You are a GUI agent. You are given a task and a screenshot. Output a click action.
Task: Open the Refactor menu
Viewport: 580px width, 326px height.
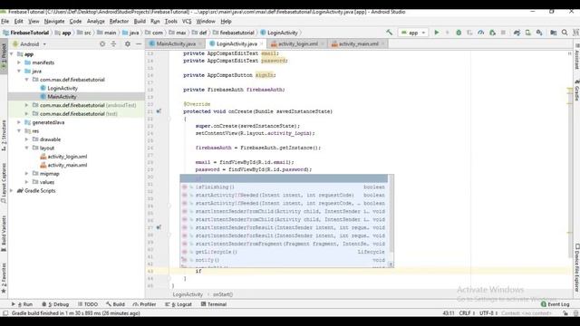(119, 22)
